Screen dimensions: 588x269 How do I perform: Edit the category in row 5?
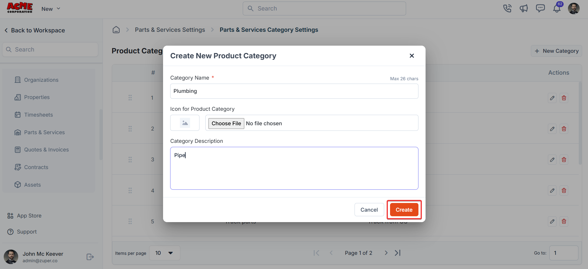click(x=552, y=221)
